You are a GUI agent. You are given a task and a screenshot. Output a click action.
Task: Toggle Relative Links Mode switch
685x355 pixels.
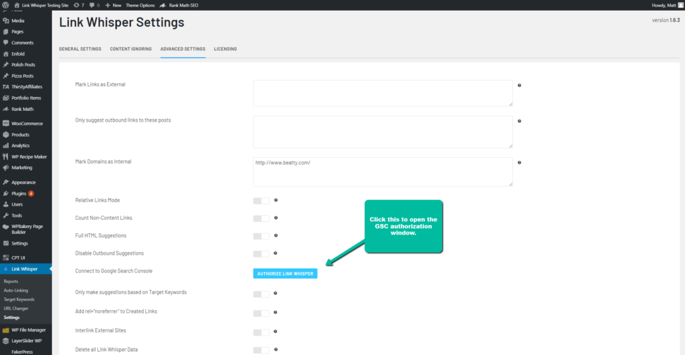click(262, 201)
